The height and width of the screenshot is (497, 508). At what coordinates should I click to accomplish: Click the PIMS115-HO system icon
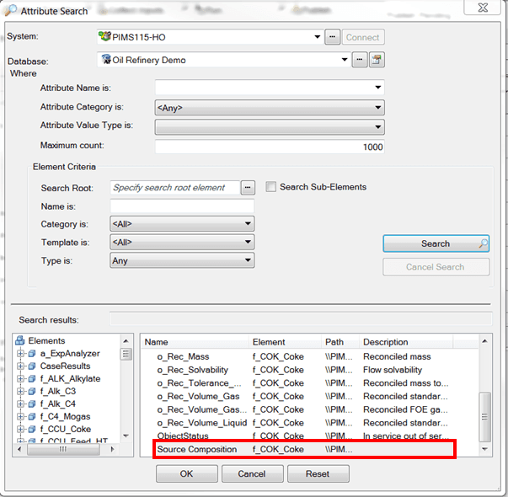(104, 36)
